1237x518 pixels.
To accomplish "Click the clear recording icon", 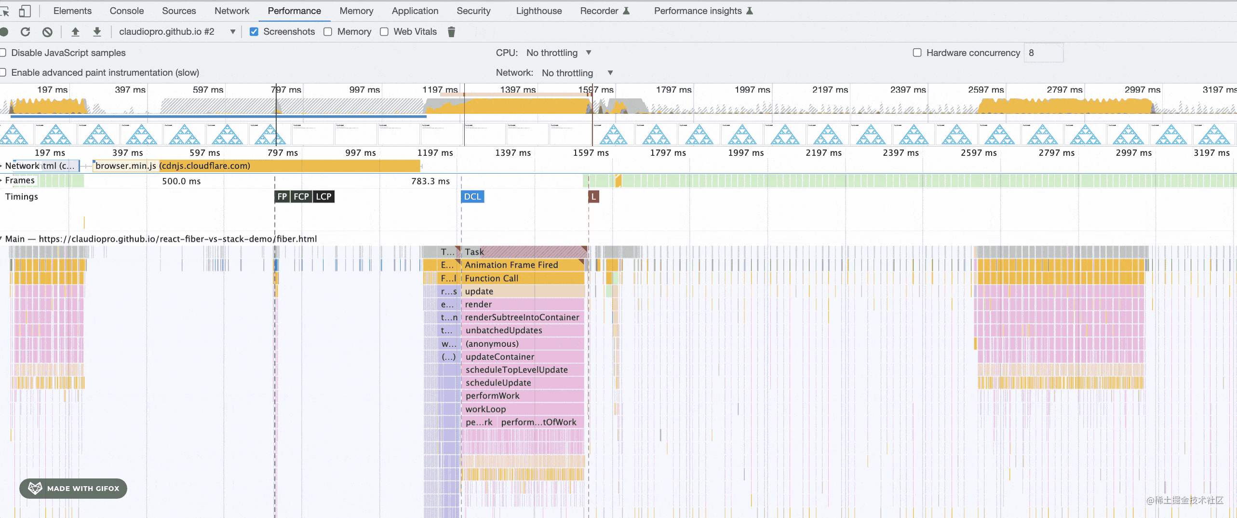I will (47, 32).
